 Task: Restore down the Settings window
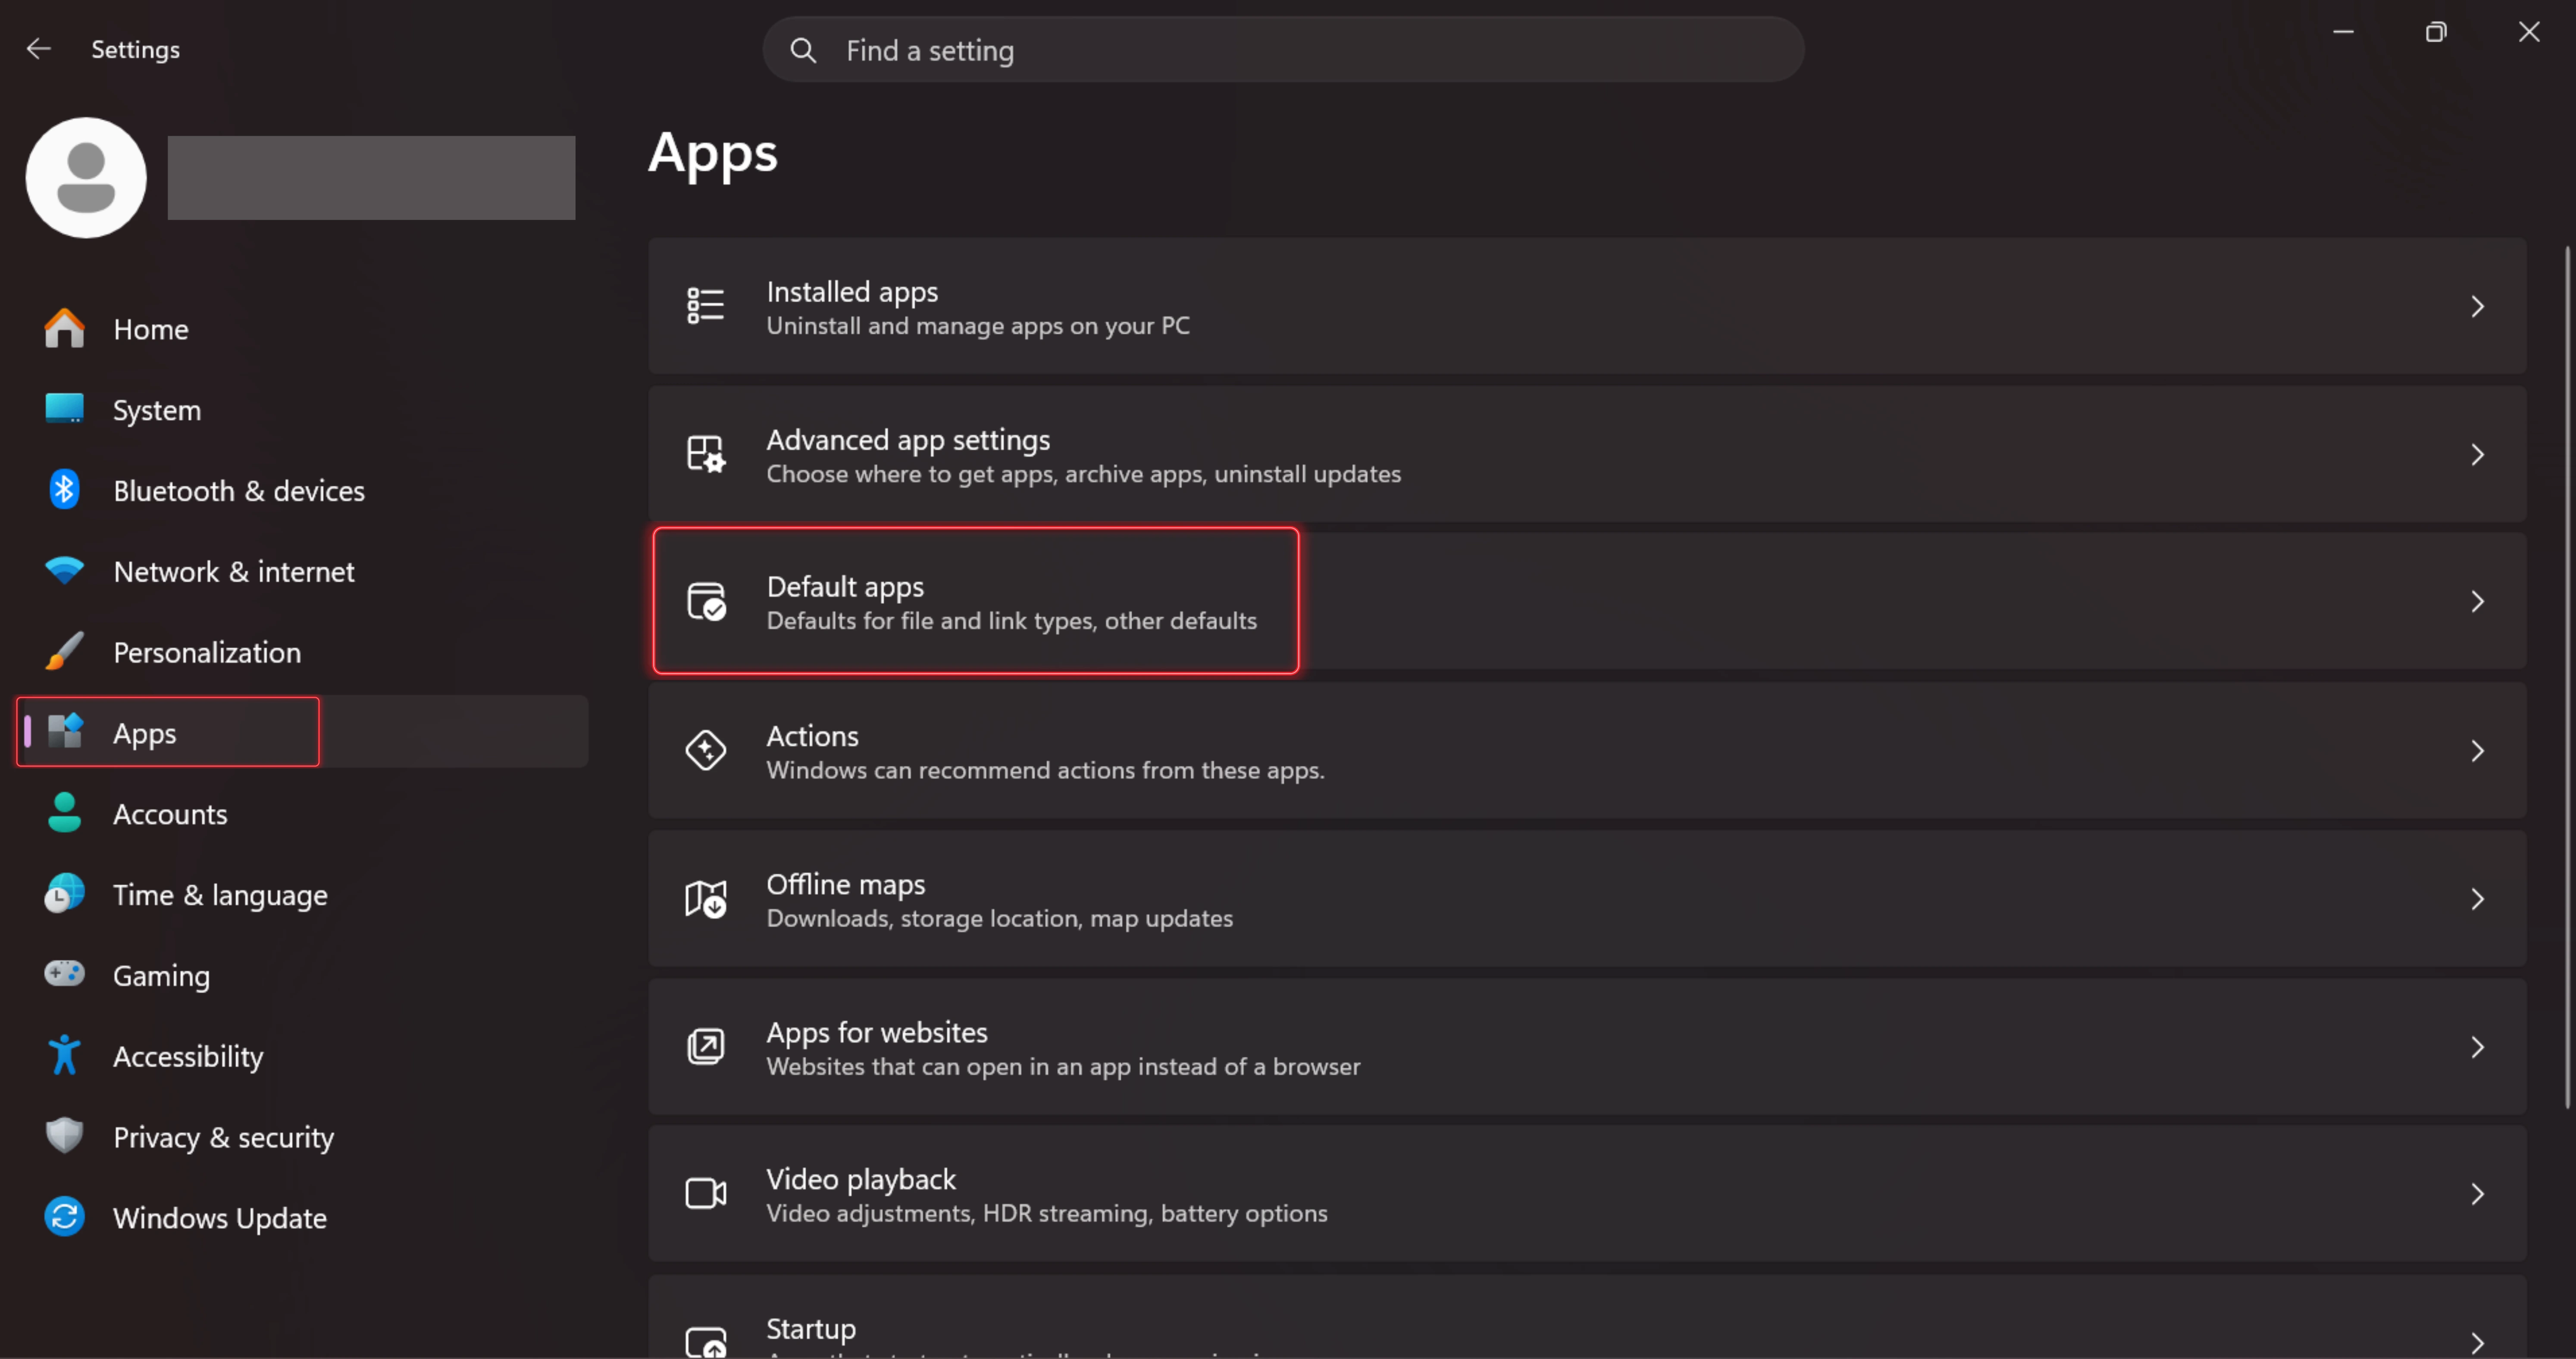click(2436, 32)
